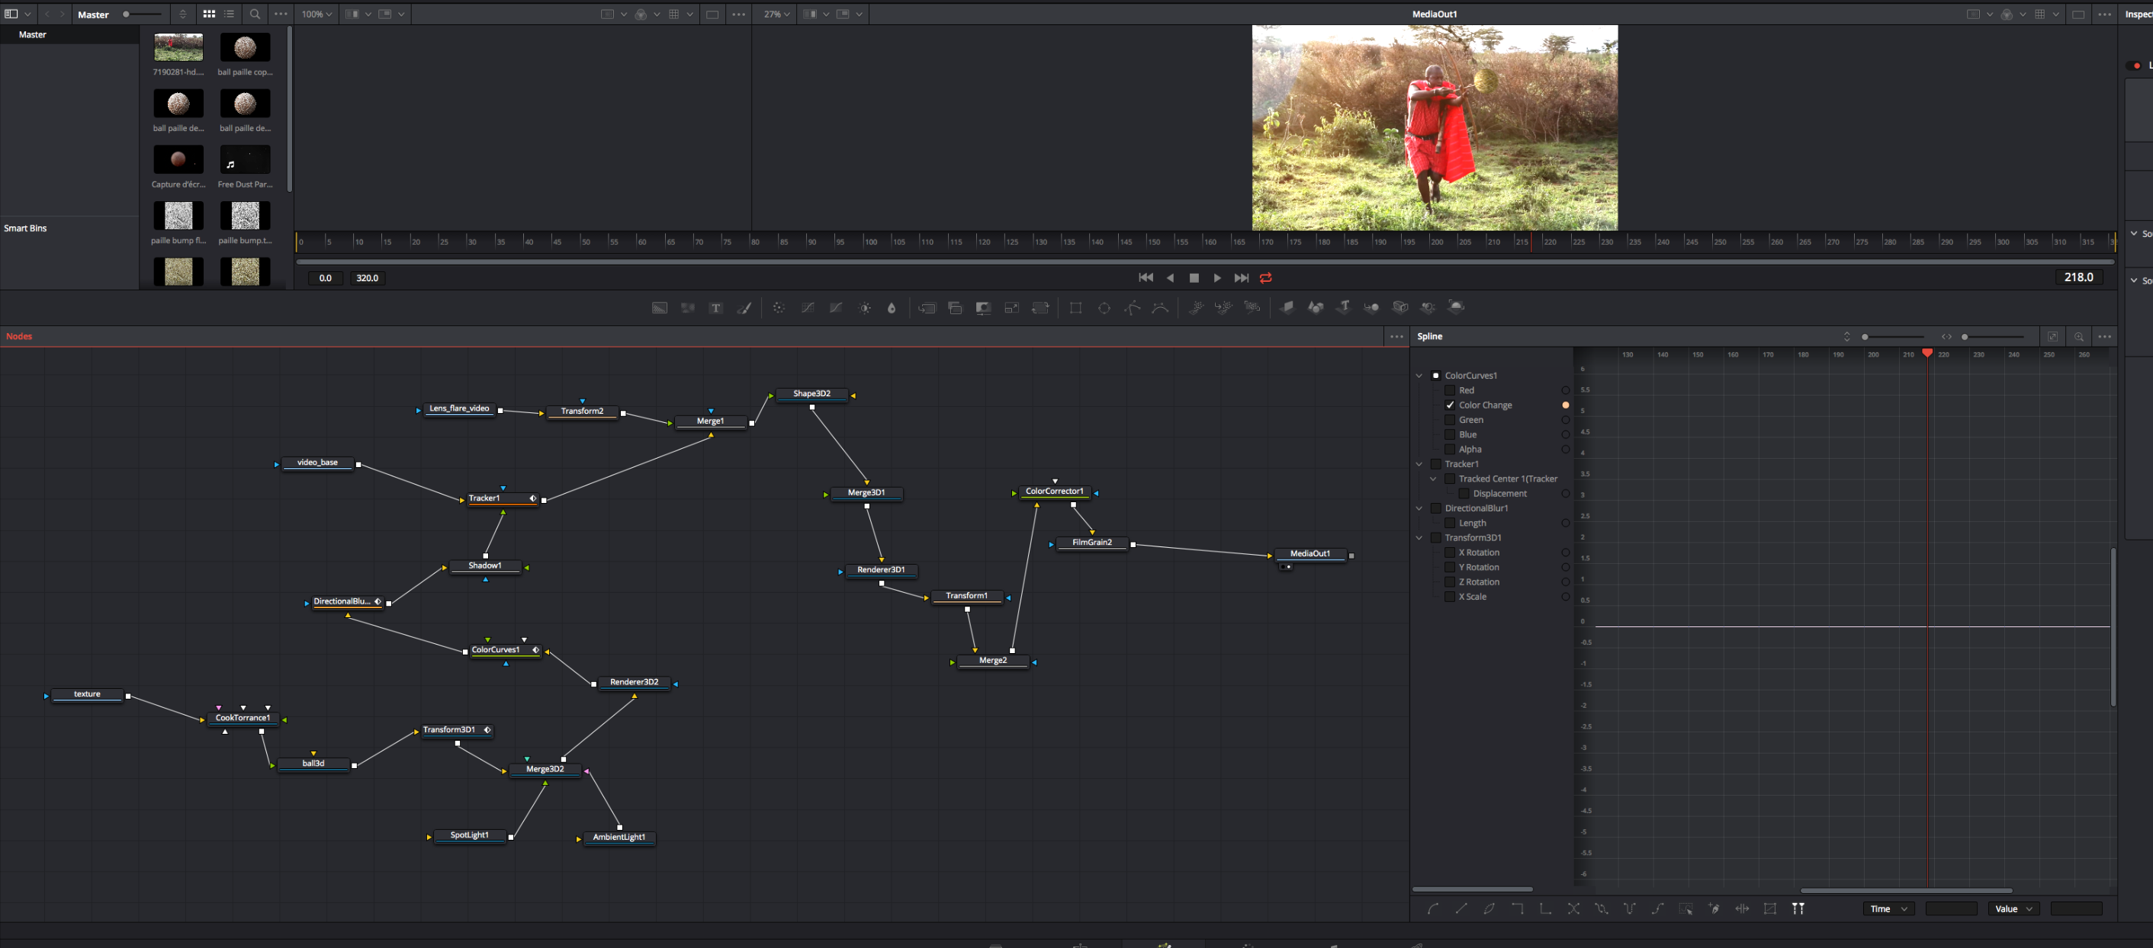This screenshot has height=948, width=2153.
Task: Select the Master bin
Action: [x=33, y=34]
